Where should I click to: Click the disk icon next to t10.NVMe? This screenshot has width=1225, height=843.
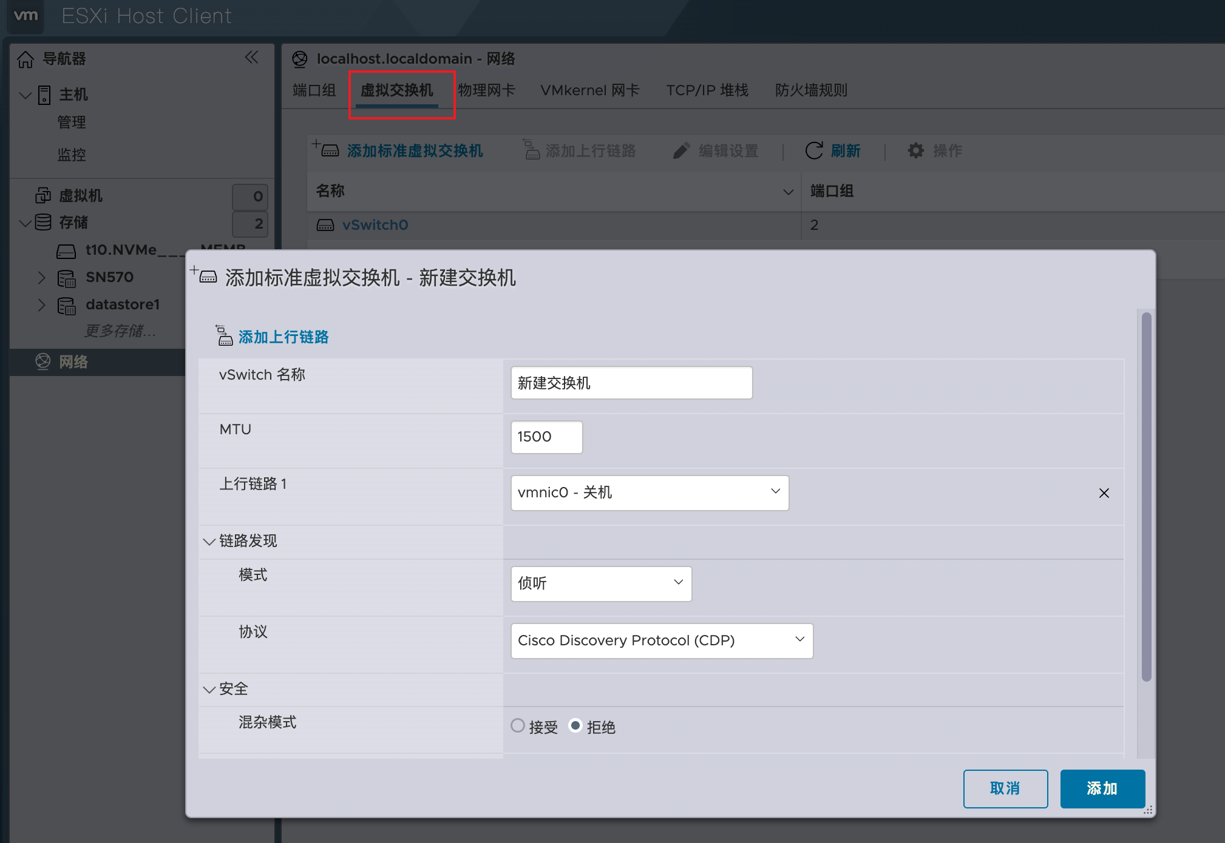point(66,250)
